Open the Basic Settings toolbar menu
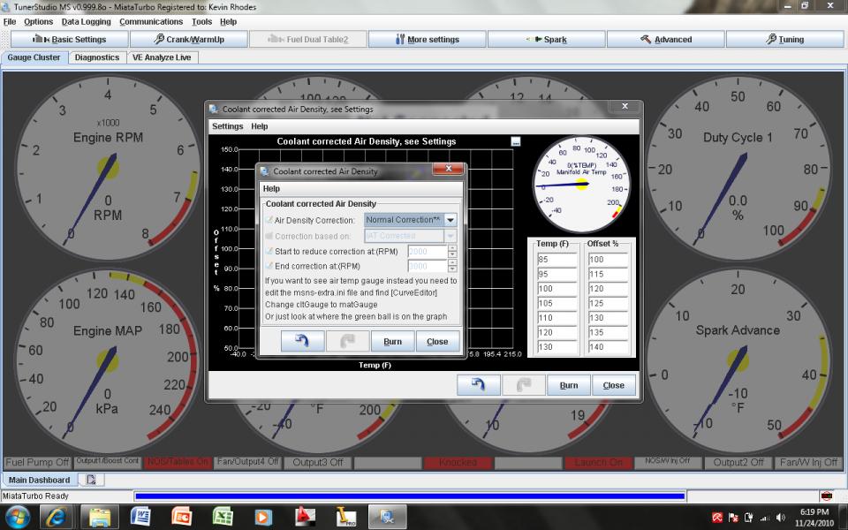Image resolution: width=848 pixels, height=530 pixels. [x=70, y=40]
